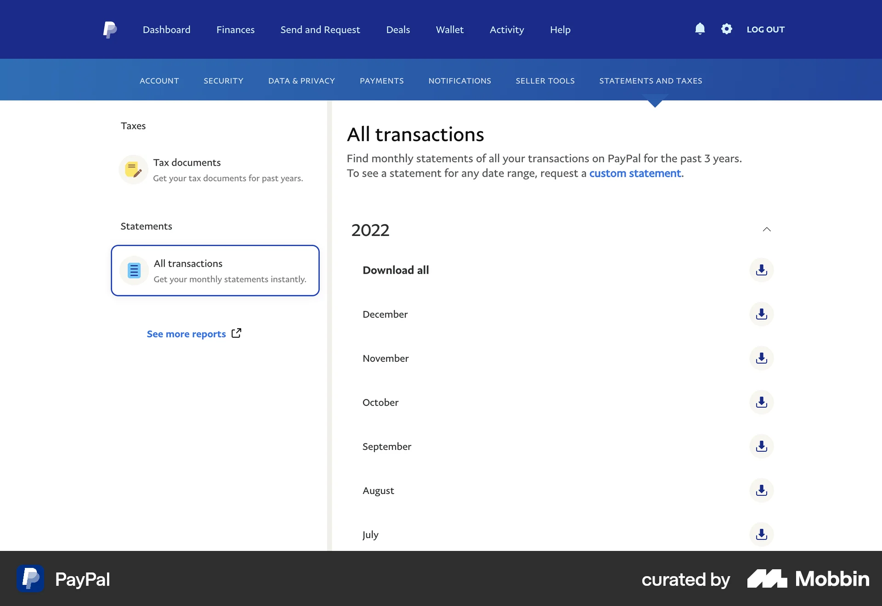Switch to the PAYMENTS tab
Screen dimensions: 882x606
[382, 80]
